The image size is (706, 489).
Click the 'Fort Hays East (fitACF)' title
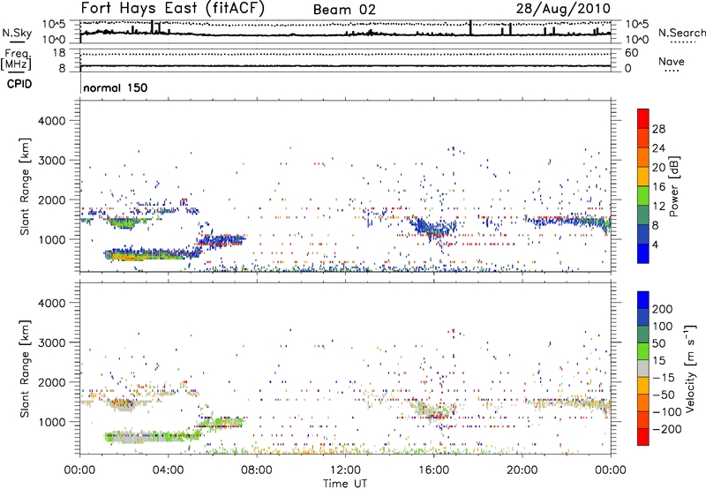(x=172, y=9)
